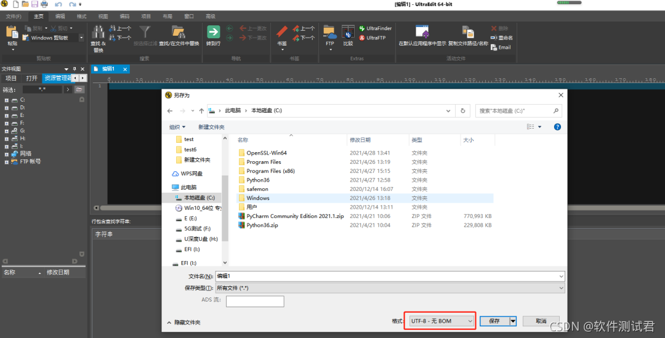Viewport: 665px width, 338px height.
Task: Click the 比较 compare icon
Action: click(348, 33)
